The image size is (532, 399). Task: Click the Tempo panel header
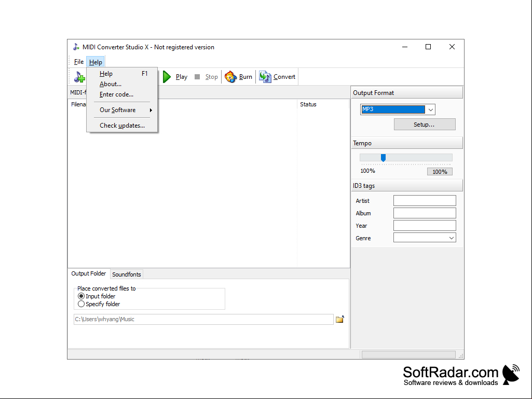tap(407, 143)
